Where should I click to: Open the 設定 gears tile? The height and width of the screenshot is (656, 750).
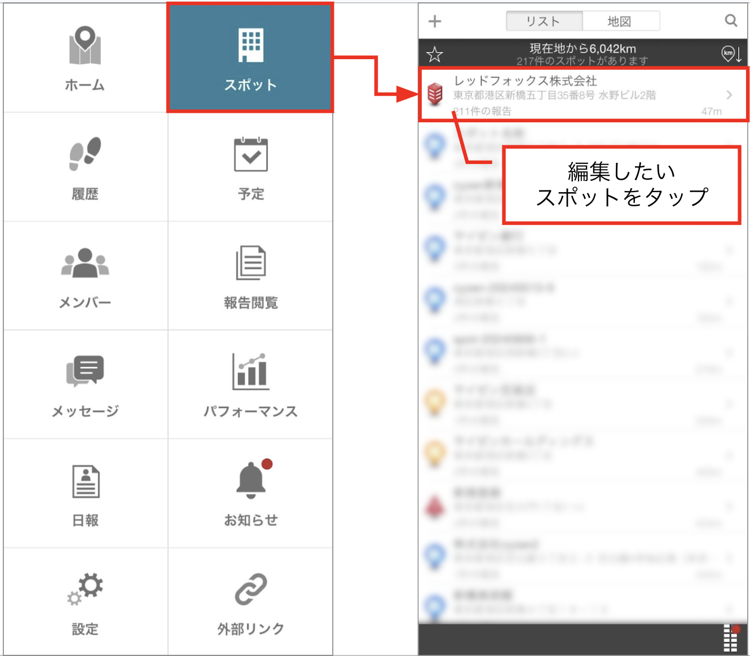85,601
